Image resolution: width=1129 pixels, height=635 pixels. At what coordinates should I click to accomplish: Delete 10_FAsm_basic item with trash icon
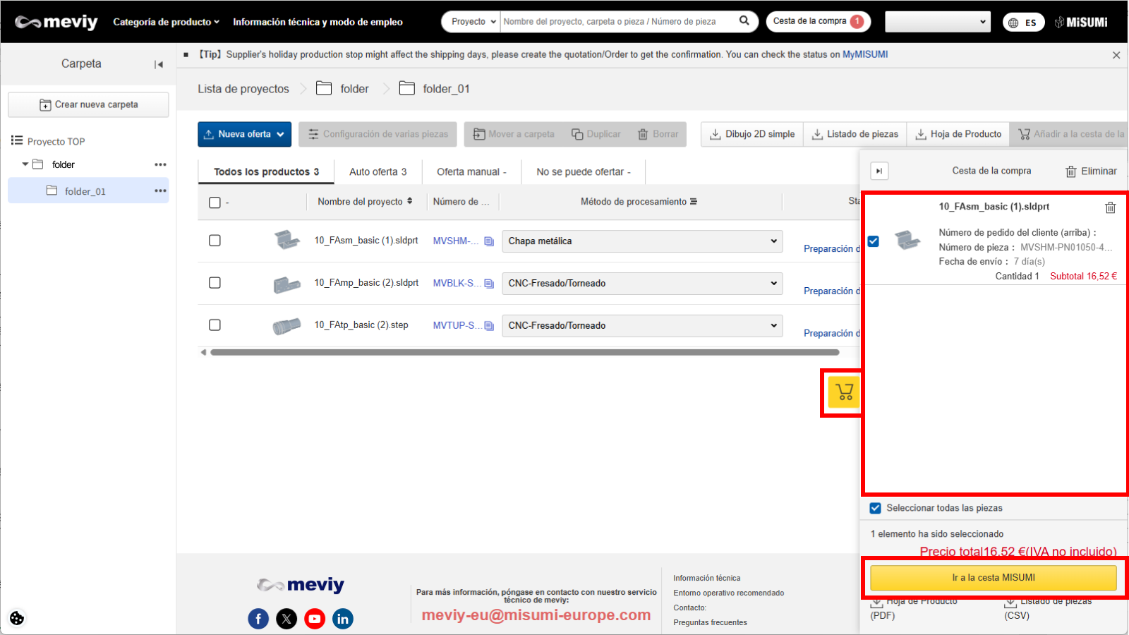tap(1110, 207)
